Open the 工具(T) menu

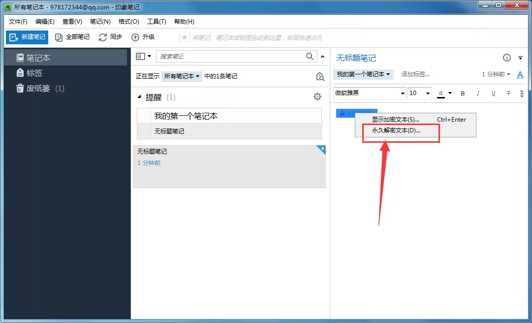click(x=156, y=22)
